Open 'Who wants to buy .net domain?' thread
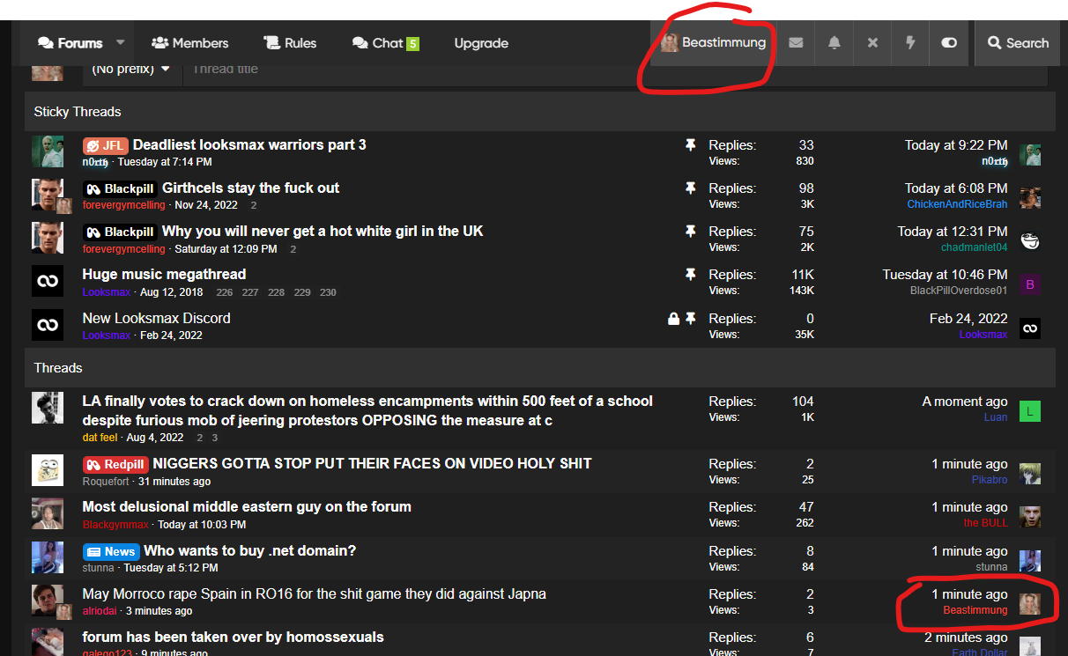Viewport: 1068px width, 656px height. tap(250, 551)
